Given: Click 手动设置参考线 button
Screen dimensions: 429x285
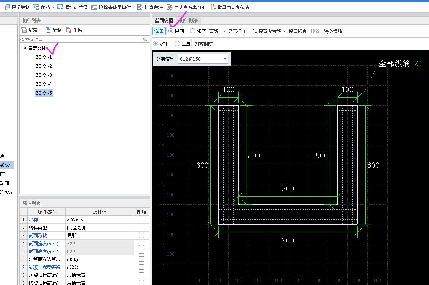Looking at the screenshot, I should point(265,32).
